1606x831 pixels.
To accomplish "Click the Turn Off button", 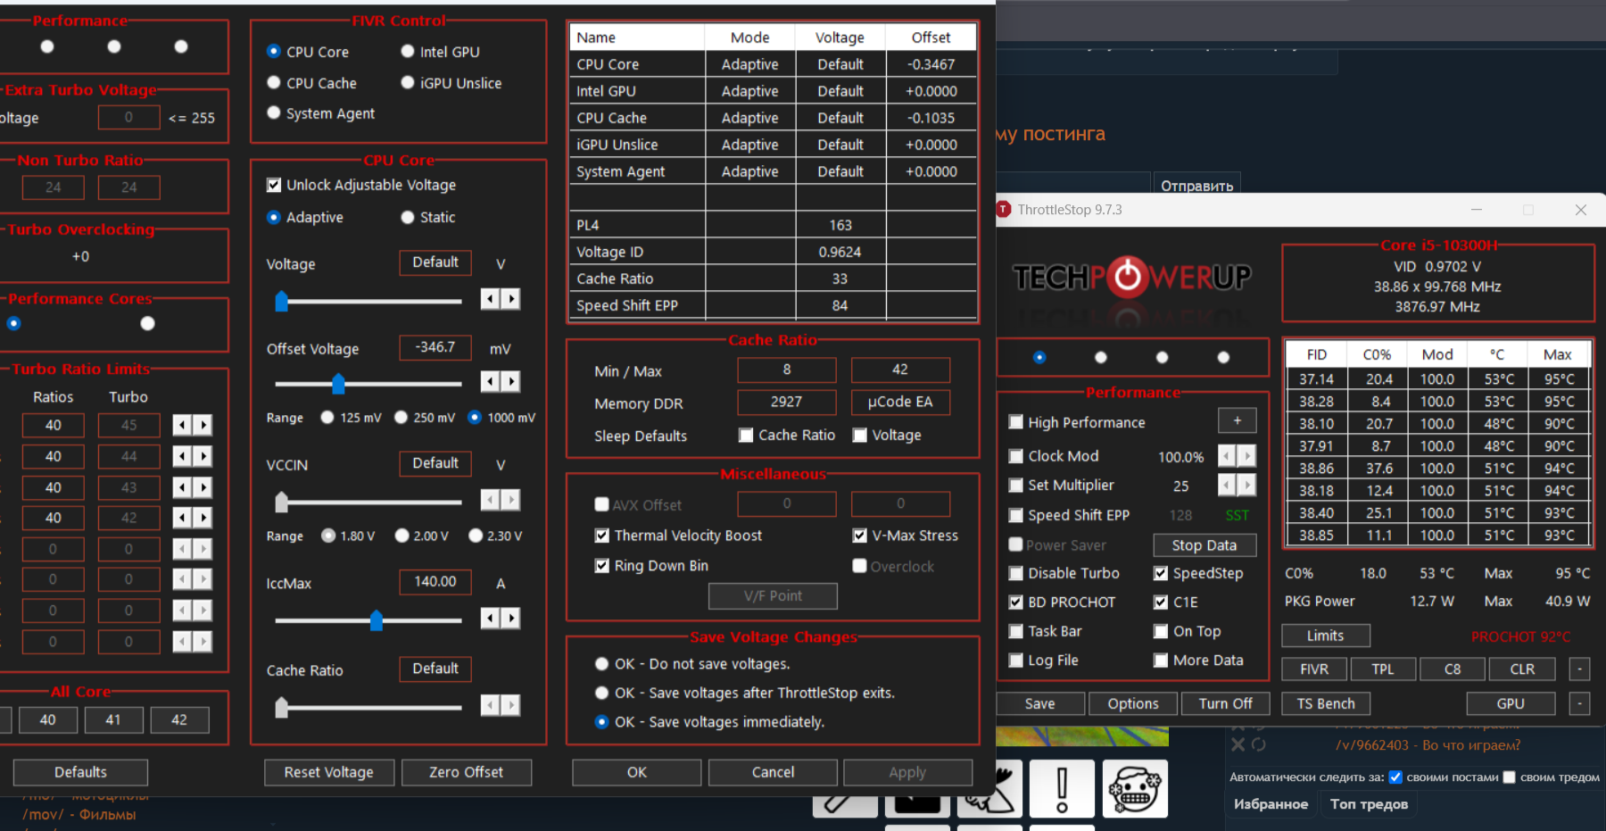I will point(1225,703).
